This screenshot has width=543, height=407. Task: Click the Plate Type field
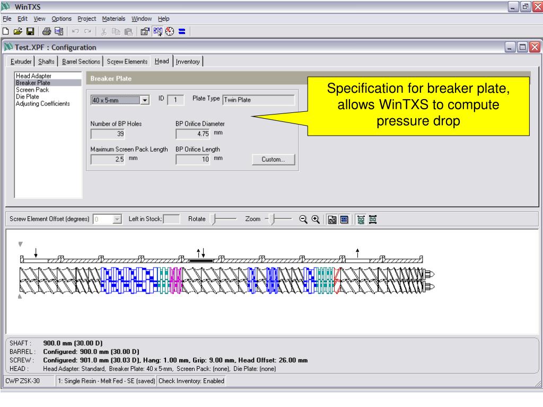pos(258,100)
